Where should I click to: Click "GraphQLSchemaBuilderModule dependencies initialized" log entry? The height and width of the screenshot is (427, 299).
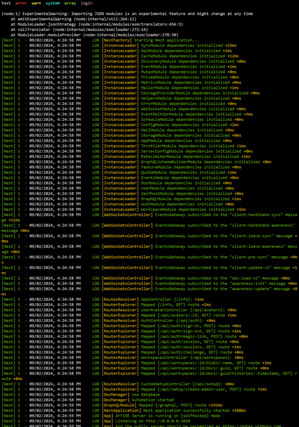pos(206,162)
